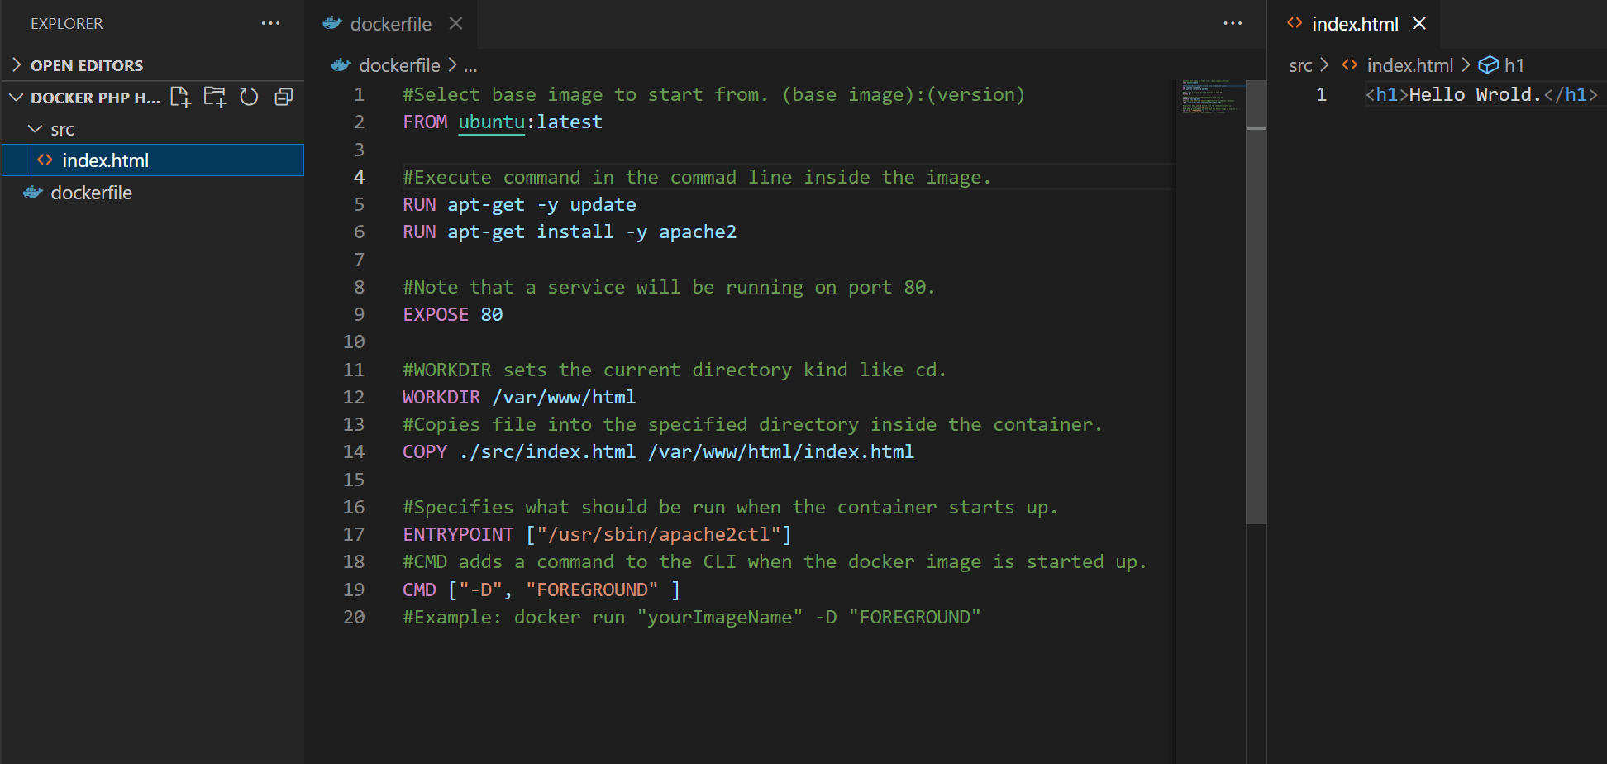Select the src folder in Explorer
1607x764 pixels.
[x=153, y=129]
